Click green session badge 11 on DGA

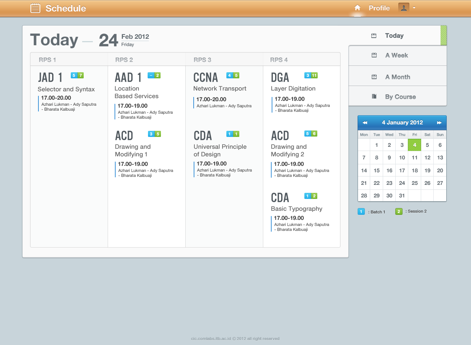[314, 75]
